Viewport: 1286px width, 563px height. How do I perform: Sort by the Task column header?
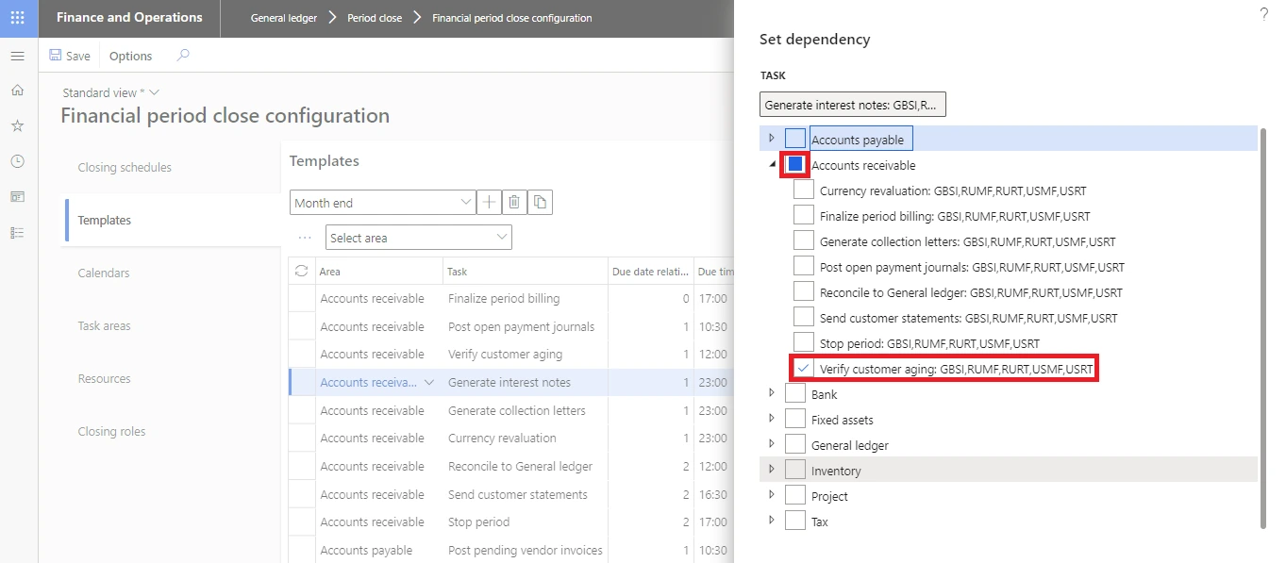click(x=525, y=271)
